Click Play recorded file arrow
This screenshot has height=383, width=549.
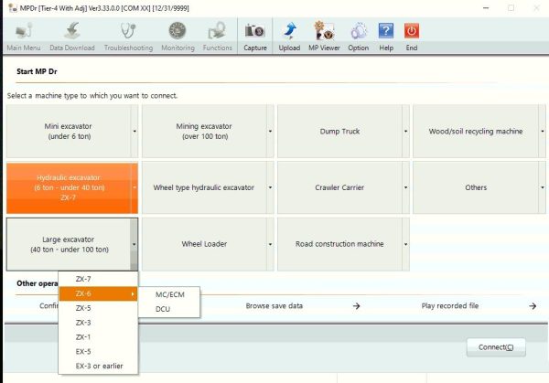[533, 306]
